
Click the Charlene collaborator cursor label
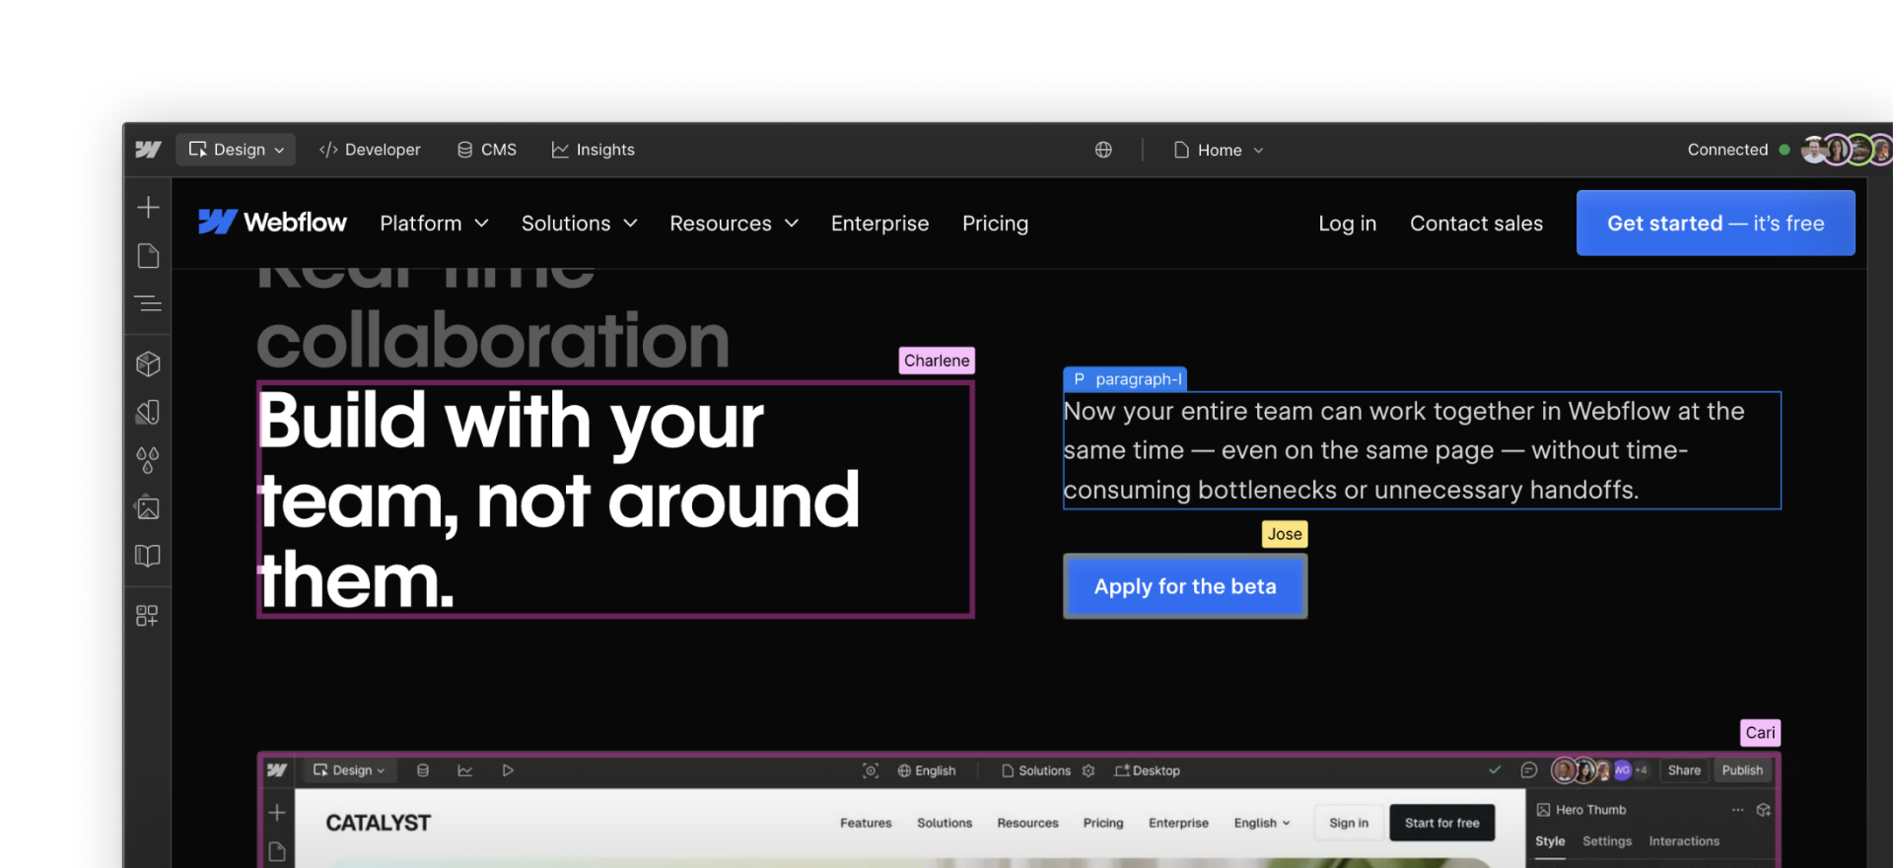point(937,361)
